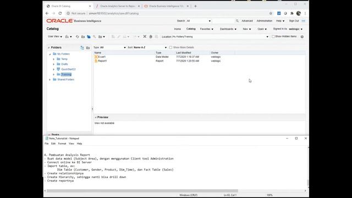Click the browser back arrow
The image size is (352, 198).
point(47,13)
